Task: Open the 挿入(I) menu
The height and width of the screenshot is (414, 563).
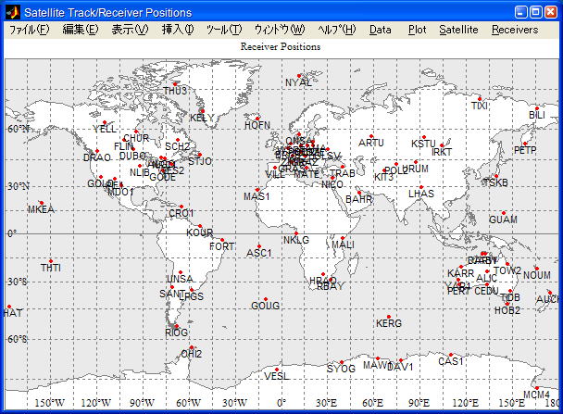Action: pos(178,30)
